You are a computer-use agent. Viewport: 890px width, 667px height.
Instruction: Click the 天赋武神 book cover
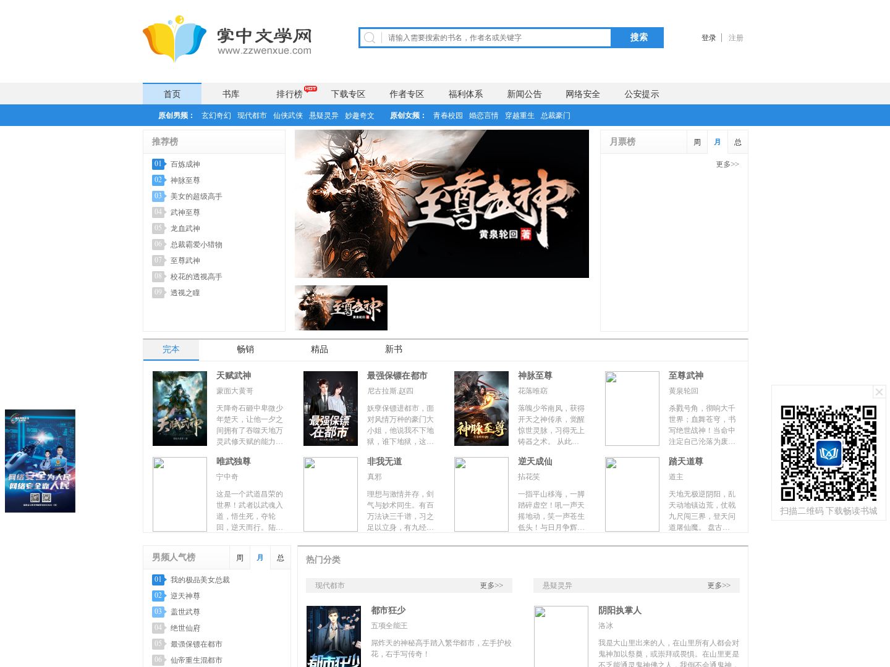point(180,408)
